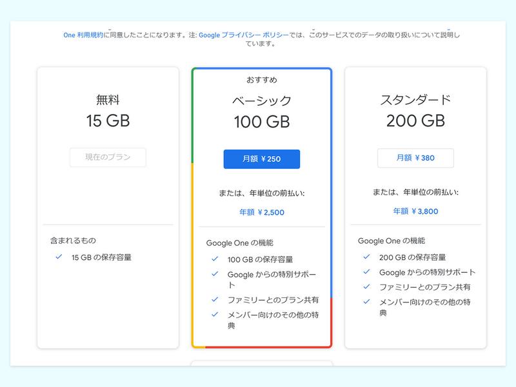The height and width of the screenshot is (387, 516).
Task: Click the Standard plan Google からの特別サポート checkmark
Action: click(x=366, y=272)
